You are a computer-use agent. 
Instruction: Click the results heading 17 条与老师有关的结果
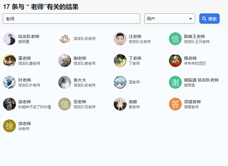(41, 7)
